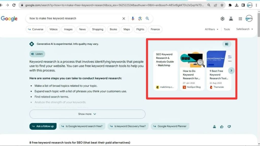Search by image with Google Lens
This screenshot has width=260, height=146.
(140, 19)
